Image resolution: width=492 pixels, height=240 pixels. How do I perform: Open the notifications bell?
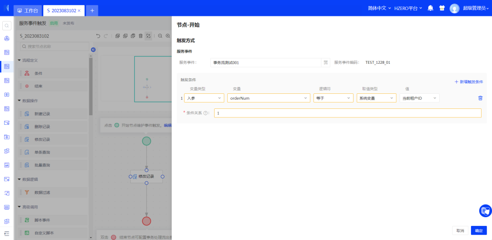coord(430,8)
